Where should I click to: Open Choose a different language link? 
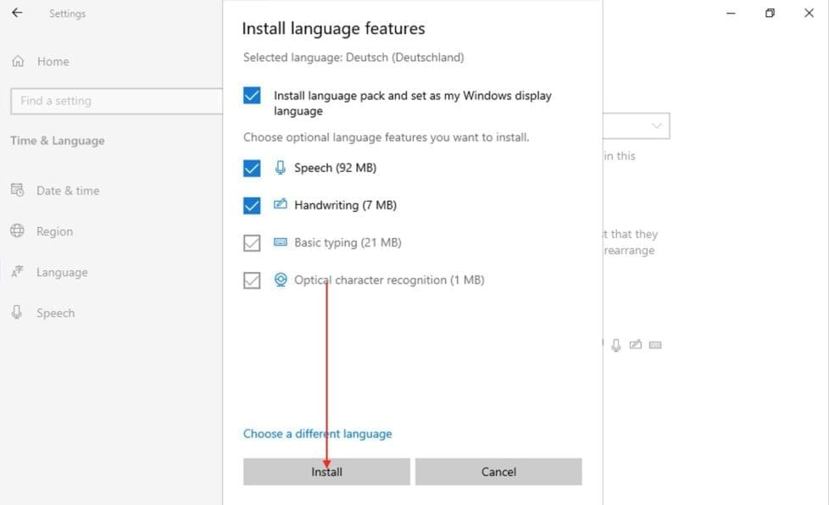click(x=317, y=433)
